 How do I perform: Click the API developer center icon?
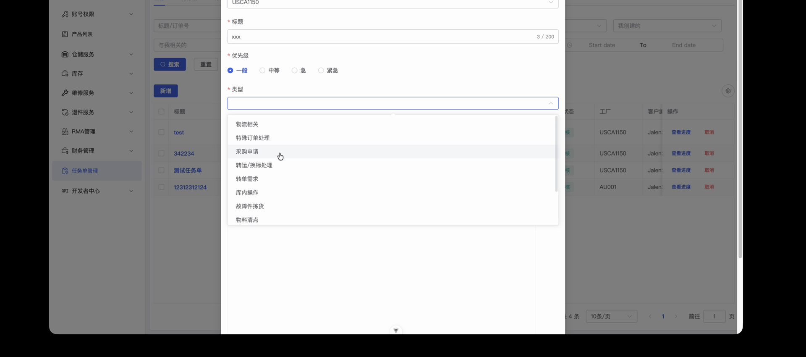coord(65,191)
